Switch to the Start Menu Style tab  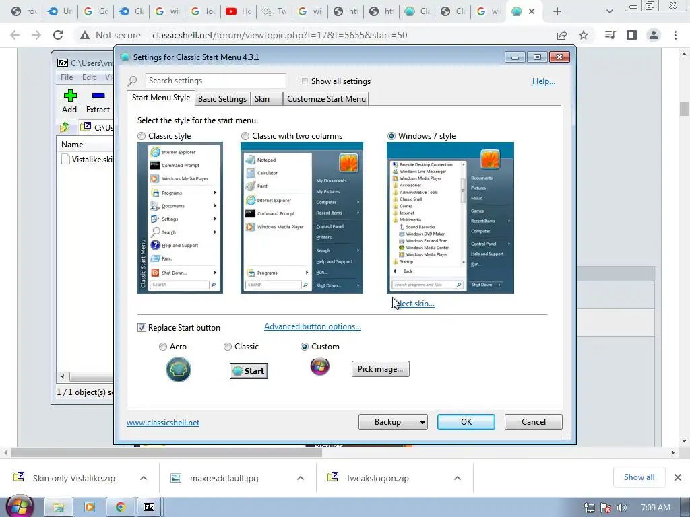pos(161,98)
